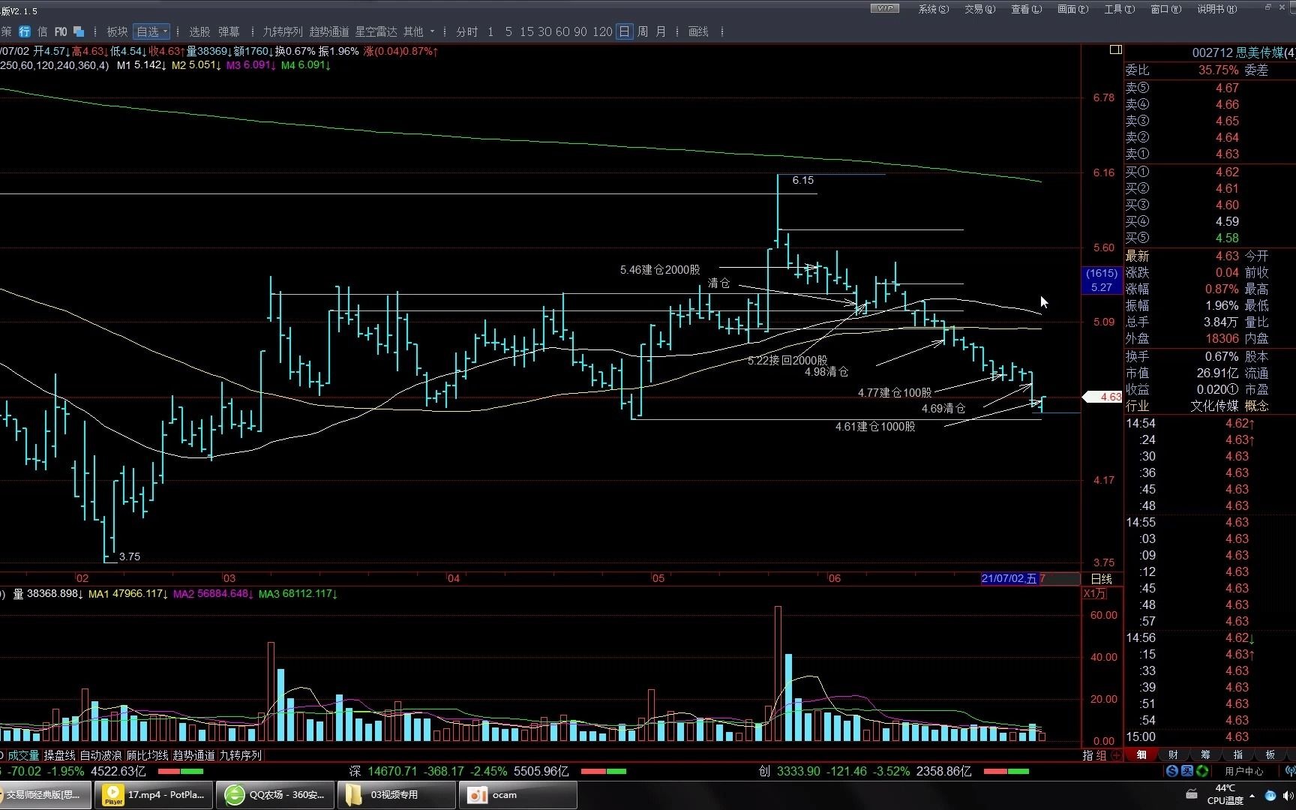The width and height of the screenshot is (1296, 810).
Task: Click 画线 drawing tool button
Action: pyautogui.click(x=698, y=31)
